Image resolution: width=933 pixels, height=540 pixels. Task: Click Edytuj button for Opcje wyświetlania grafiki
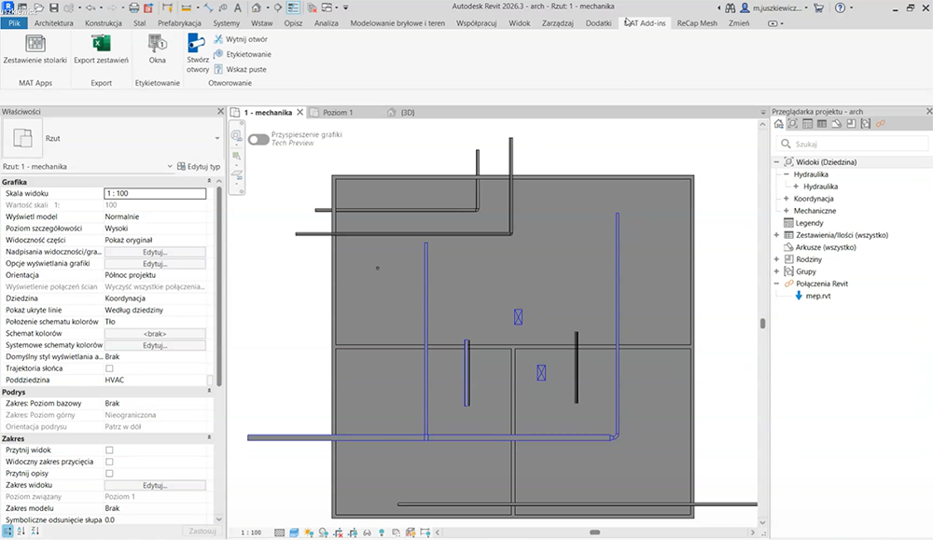[x=154, y=264]
